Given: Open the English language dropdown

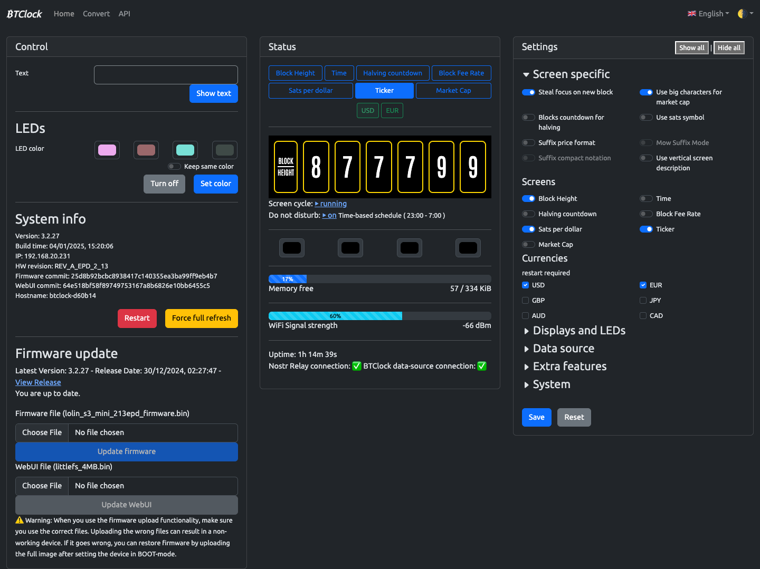Looking at the screenshot, I should click(x=708, y=14).
